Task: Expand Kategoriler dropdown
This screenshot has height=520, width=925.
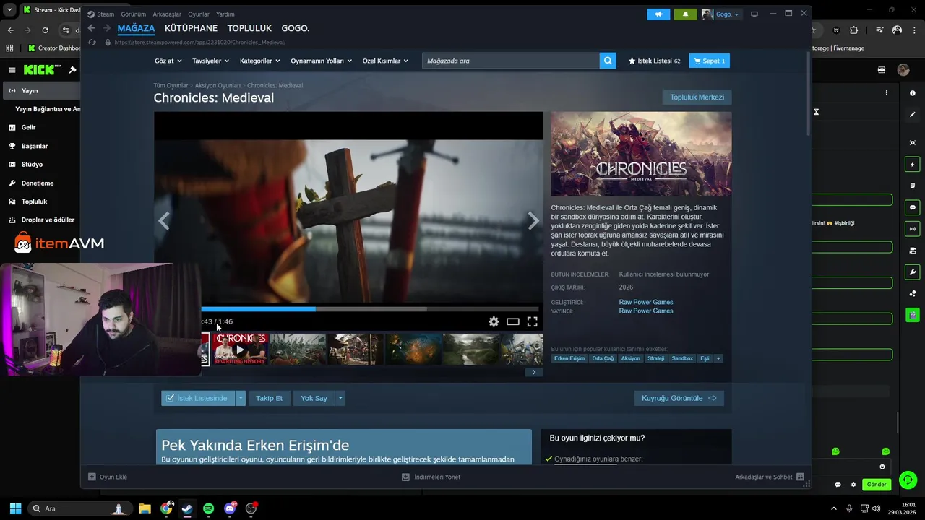Action: 260,61
